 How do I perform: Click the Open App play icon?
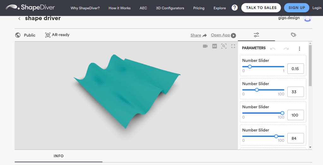tap(233, 35)
